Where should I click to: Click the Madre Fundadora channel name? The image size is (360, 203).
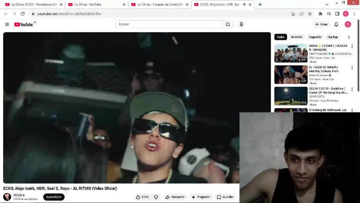pyautogui.click(x=318, y=75)
